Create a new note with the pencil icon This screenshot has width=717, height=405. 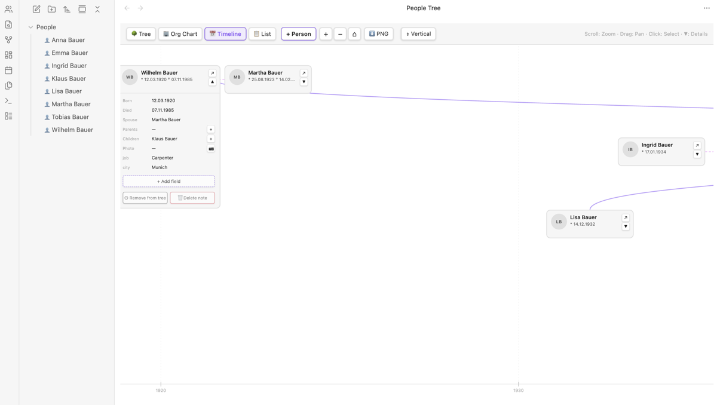[36, 9]
